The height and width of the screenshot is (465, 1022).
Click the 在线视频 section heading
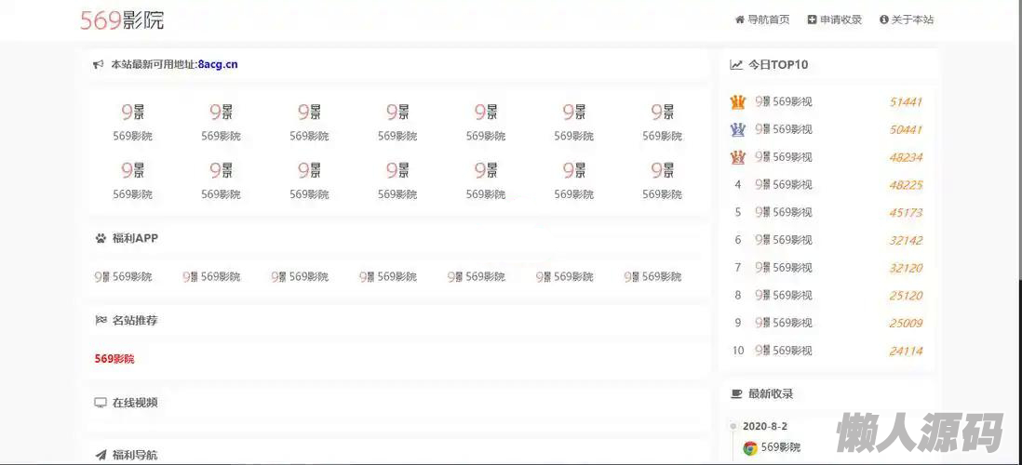point(135,403)
